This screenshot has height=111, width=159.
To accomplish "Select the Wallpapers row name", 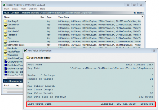I will [13, 55].
